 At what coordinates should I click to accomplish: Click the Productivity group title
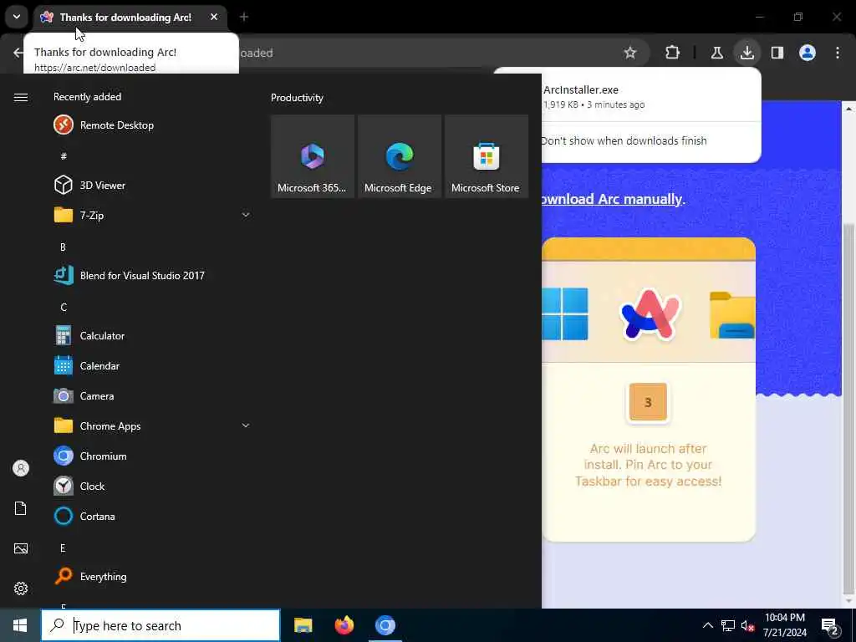[297, 98]
